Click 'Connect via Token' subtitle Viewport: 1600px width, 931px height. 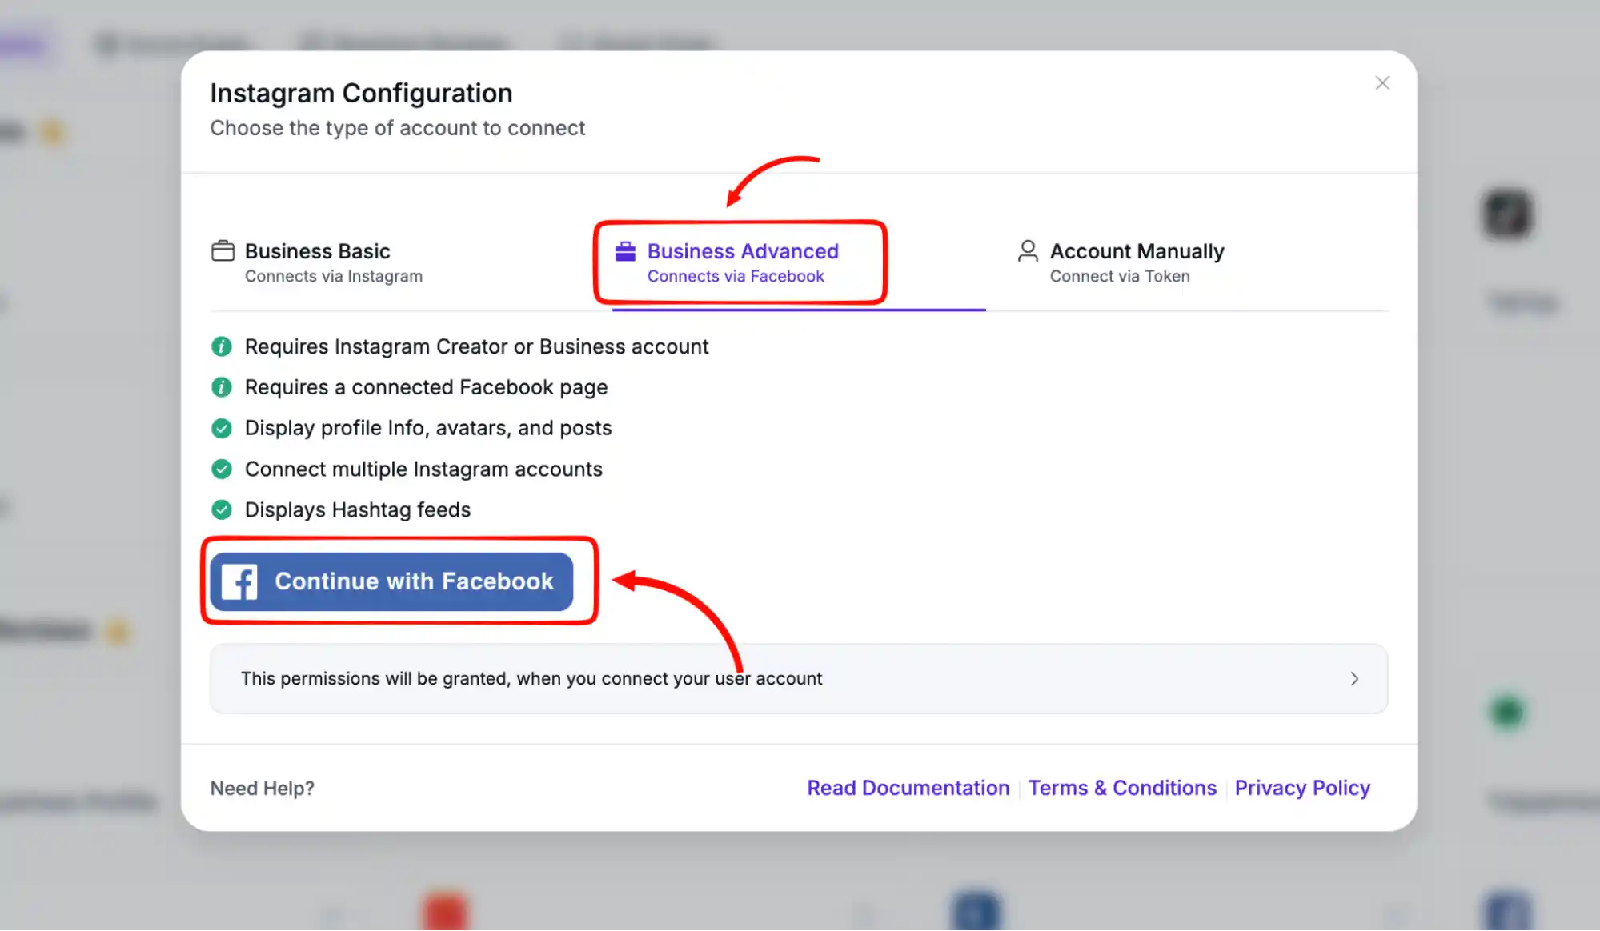[x=1120, y=276]
